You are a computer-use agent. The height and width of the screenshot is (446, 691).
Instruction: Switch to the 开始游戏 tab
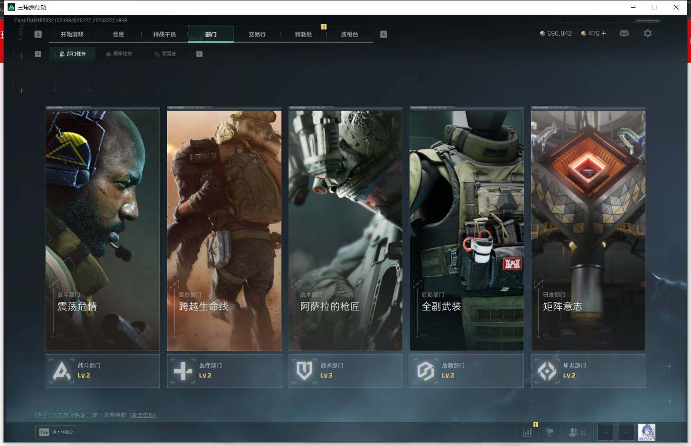tap(72, 34)
